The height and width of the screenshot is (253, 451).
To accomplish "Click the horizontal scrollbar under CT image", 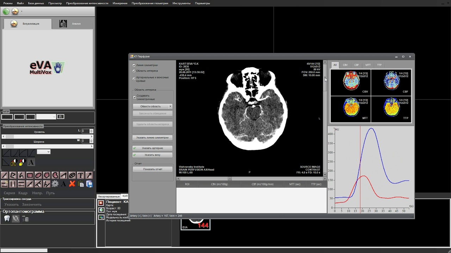I will 252,179.
